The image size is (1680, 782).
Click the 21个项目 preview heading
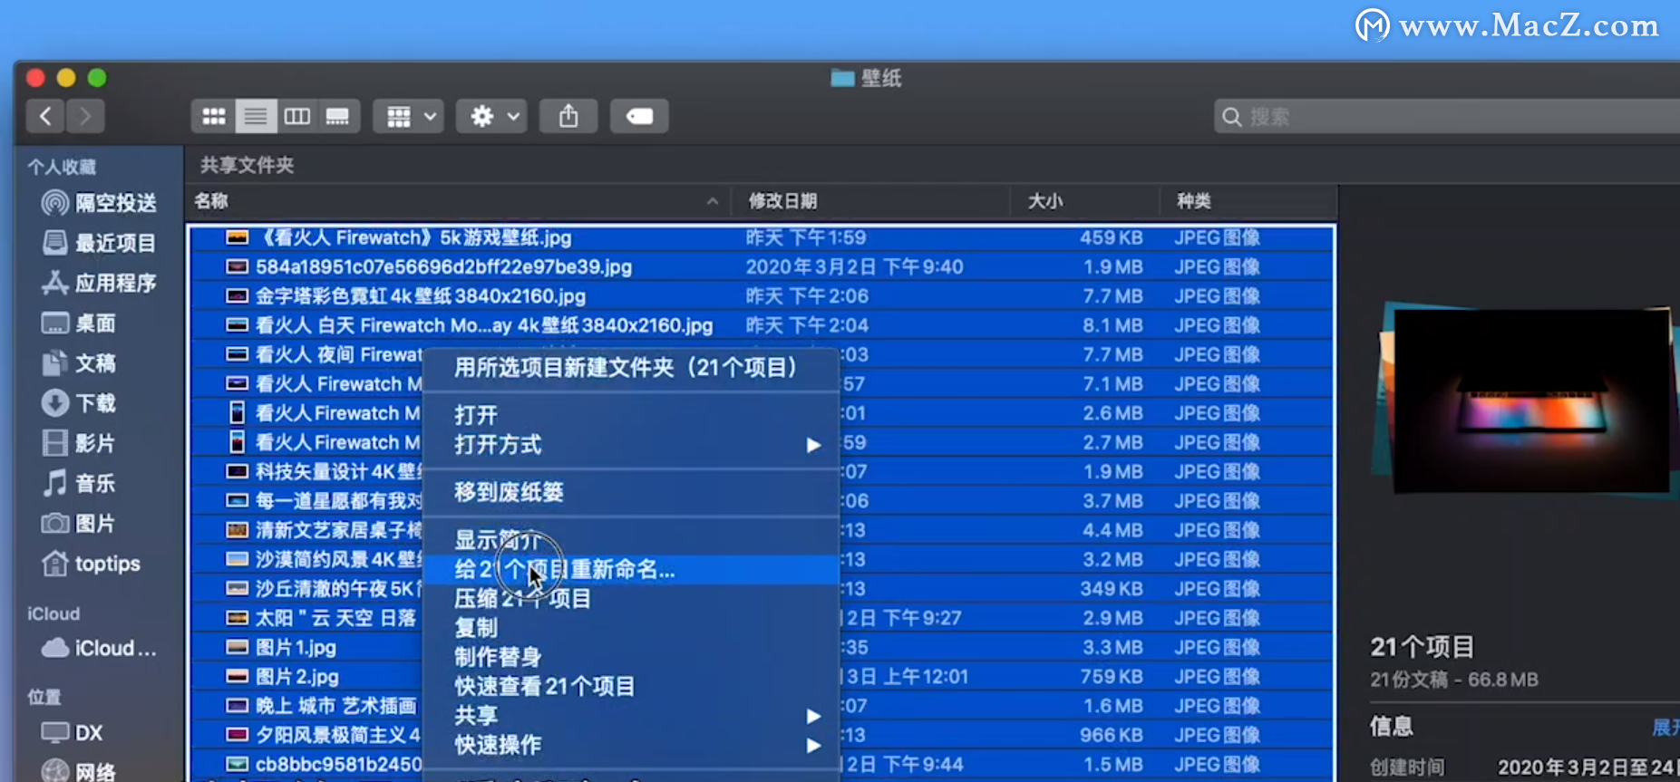[1422, 647]
